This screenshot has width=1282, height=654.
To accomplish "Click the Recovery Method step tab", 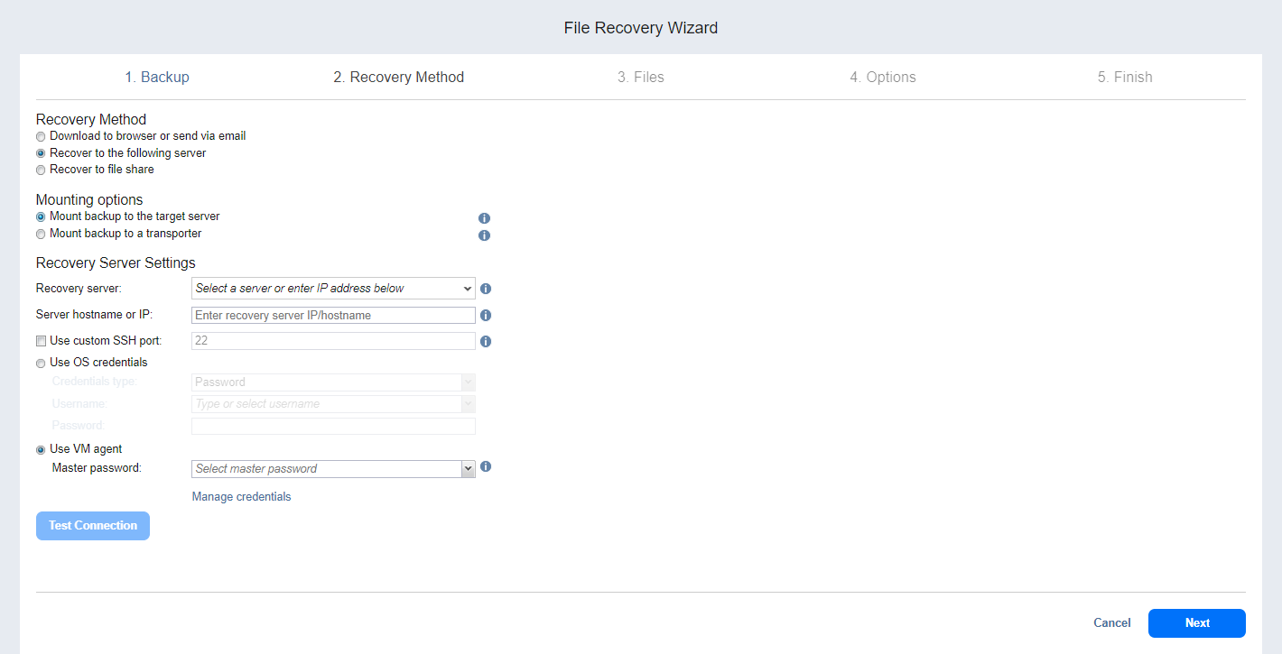I will (x=398, y=78).
